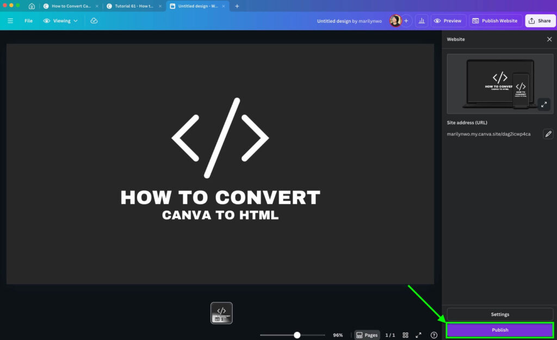Click the purple Publish button
This screenshot has width=557, height=340.
[x=499, y=330]
